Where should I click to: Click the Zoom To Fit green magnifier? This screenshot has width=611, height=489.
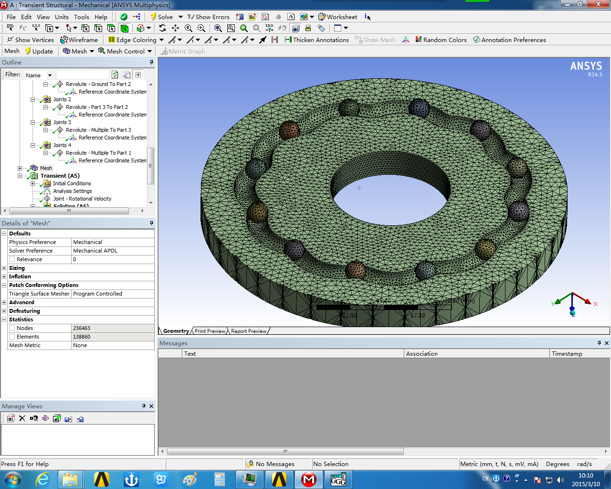click(244, 28)
